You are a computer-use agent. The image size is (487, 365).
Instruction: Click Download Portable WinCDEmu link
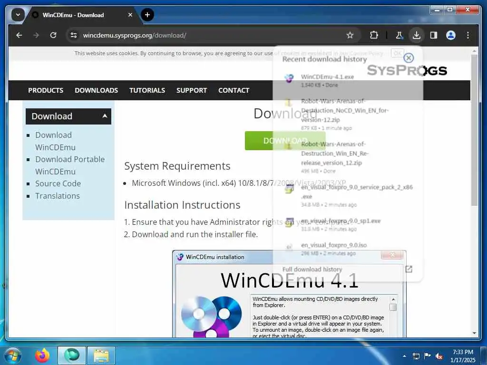tap(70, 165)
